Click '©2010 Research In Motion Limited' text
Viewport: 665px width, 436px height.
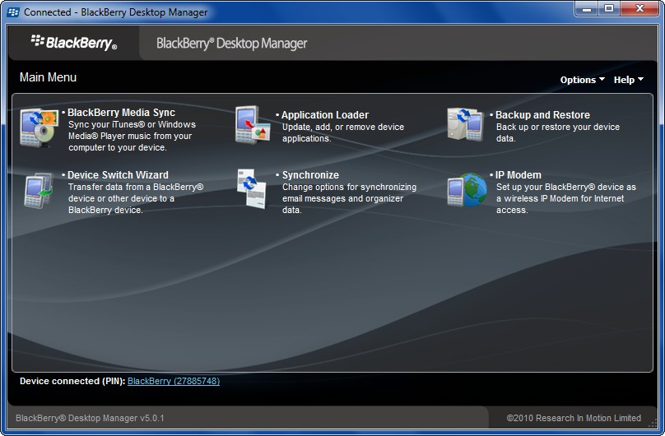(x=574, y=418)
